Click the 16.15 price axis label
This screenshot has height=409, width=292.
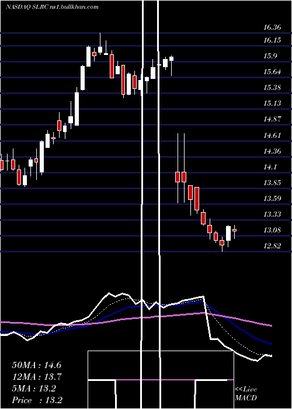pos(272,40)
